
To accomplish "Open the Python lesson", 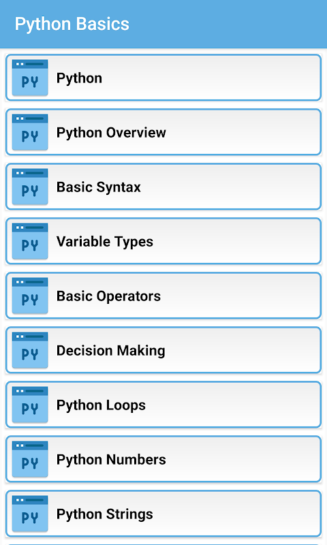I will pos(163,78).
